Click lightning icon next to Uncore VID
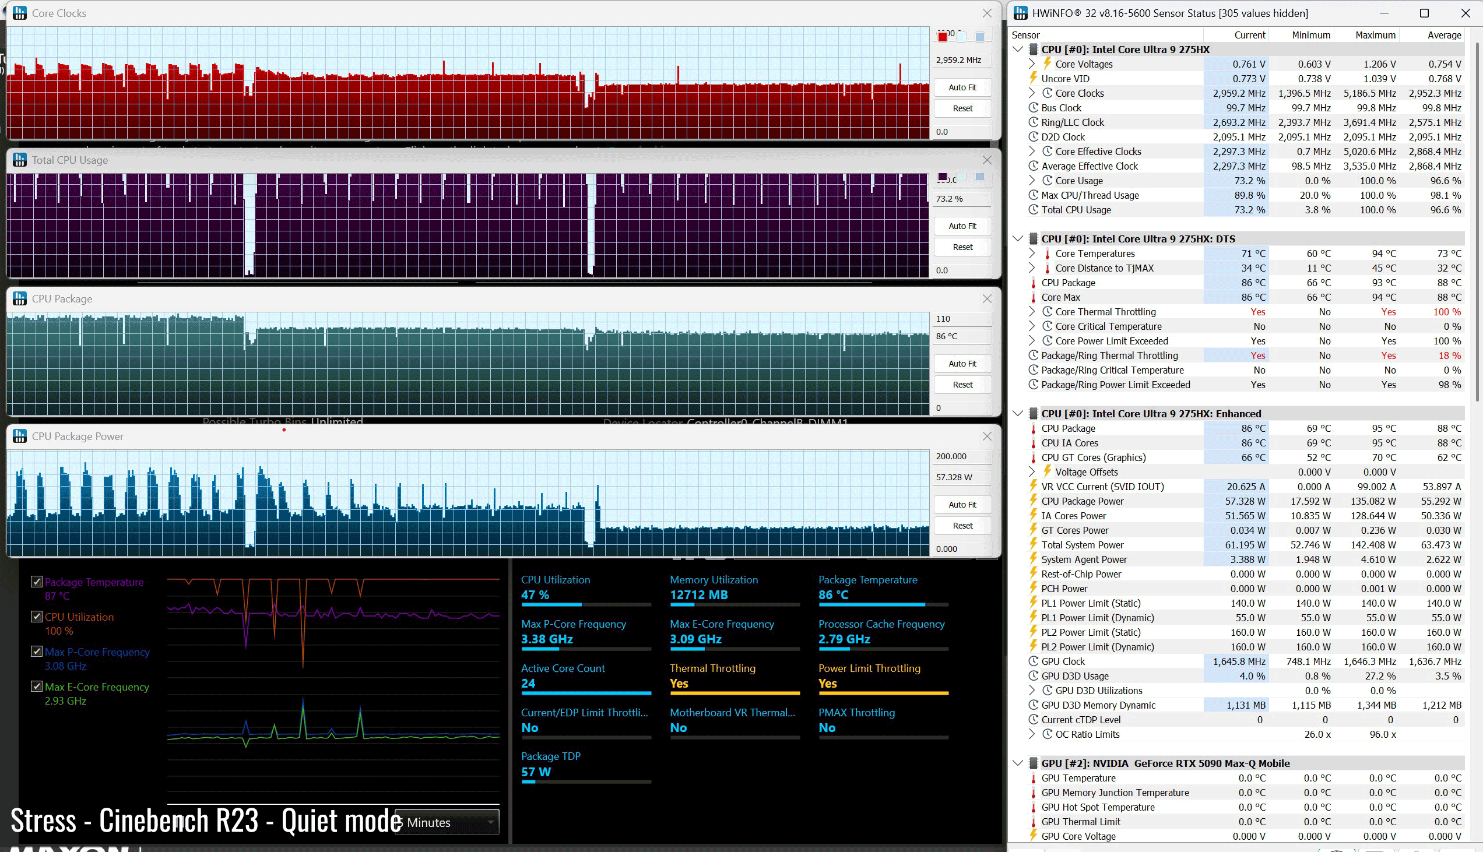 pyautogui.click(x=1033, y=79)
